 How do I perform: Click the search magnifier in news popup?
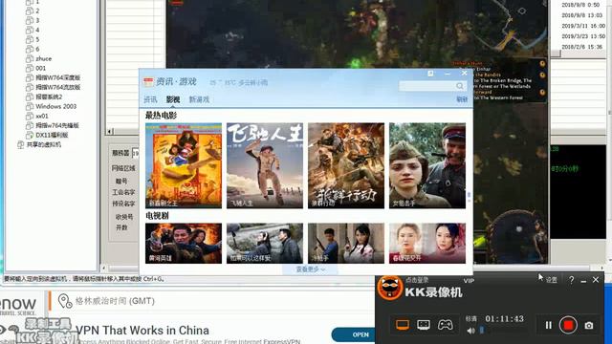[x=460, y=86]
